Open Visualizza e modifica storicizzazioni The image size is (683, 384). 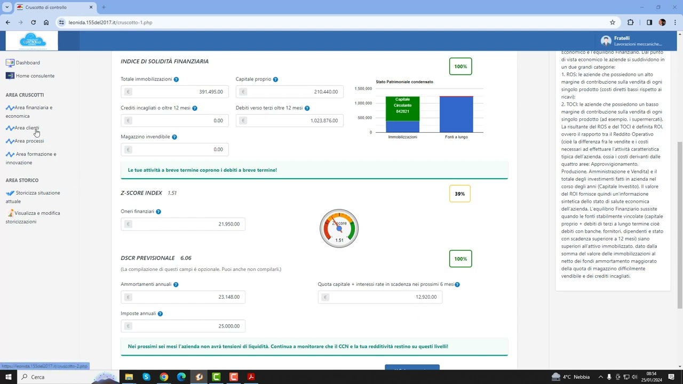(x=37, y=213)
